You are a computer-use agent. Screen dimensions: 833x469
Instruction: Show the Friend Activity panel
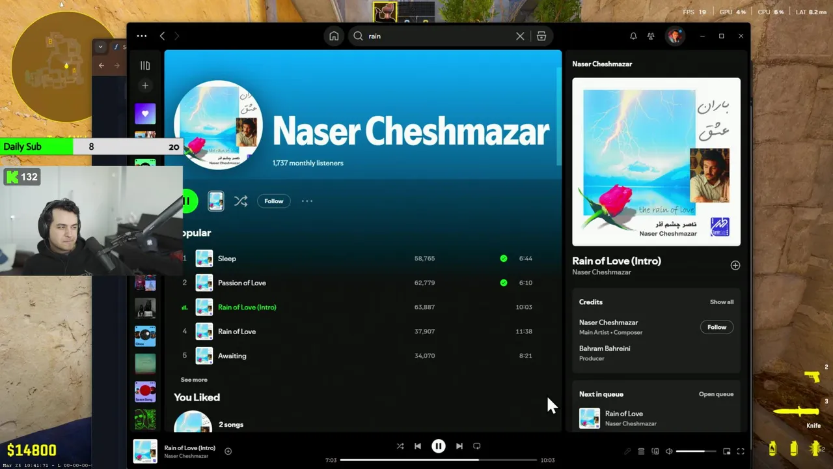click(651, 36)
